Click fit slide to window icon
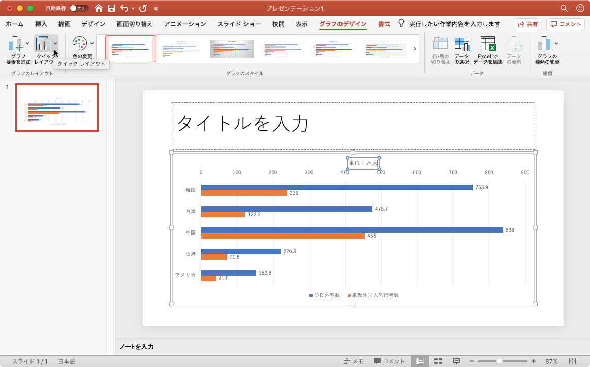 (572, 361)
